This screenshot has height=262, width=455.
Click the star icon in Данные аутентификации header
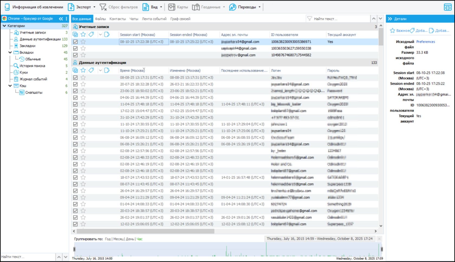pos(83,70)
